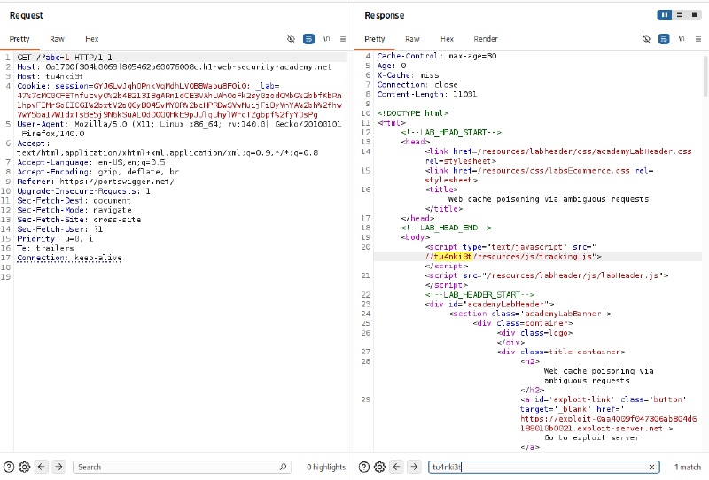The image size is (709, 480).
Task: Click the Request panel title
Action: pyautogui.click(x=27, y=15)
